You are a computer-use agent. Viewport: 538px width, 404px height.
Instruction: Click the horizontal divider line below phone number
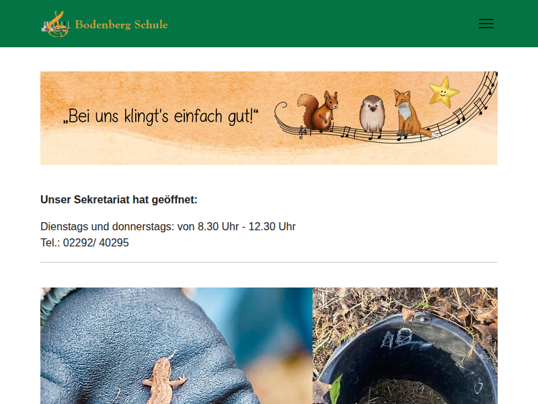pos(269,262)
